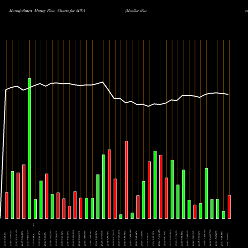This screenshot has height=248, width=248.
Task: Click the white price line's lowest dip
Action: (148, 106)
